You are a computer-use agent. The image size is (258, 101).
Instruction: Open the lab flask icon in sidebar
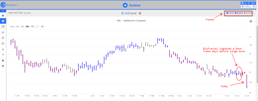3,49
